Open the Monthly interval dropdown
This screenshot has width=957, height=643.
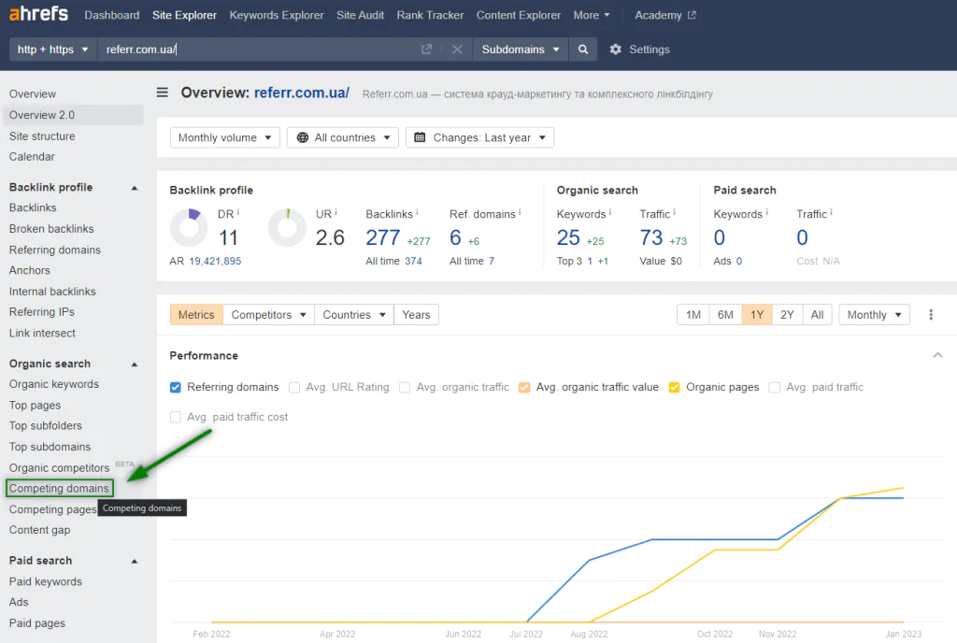[874, 315]
